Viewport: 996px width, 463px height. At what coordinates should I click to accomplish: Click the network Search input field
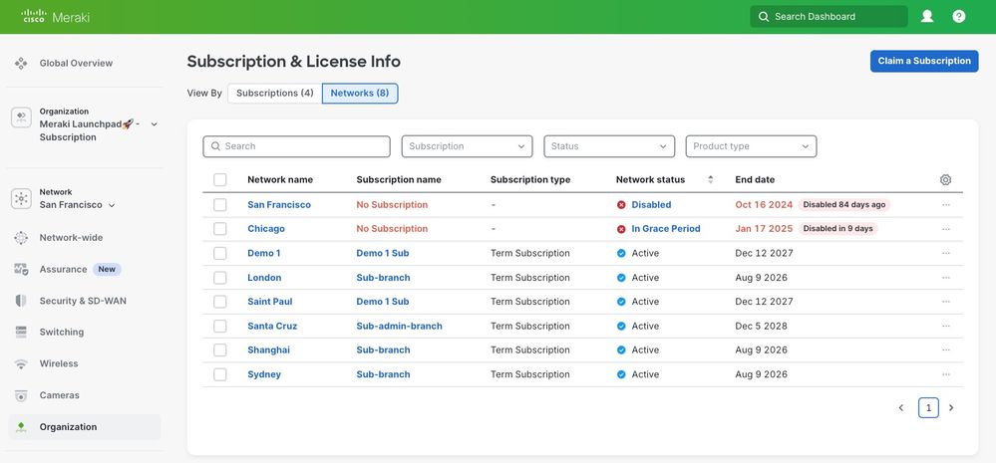[297, 146]
